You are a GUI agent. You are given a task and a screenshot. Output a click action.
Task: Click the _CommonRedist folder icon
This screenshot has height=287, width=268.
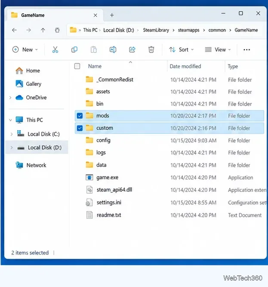click(89, 79)
